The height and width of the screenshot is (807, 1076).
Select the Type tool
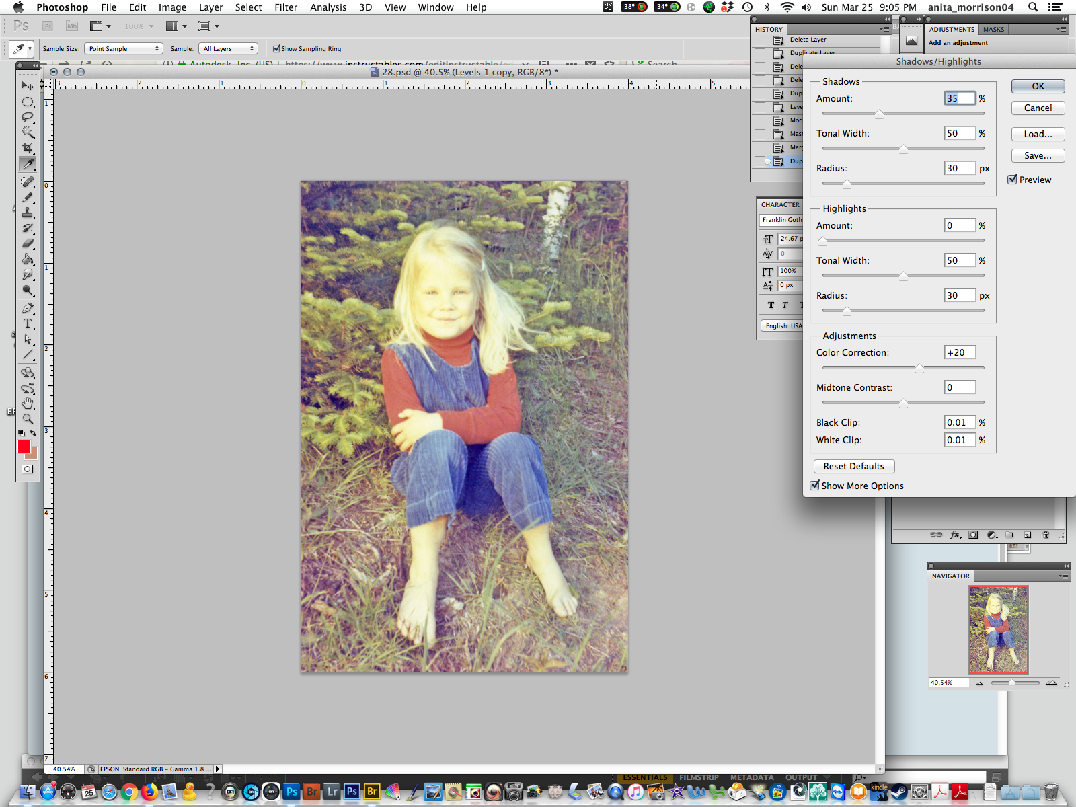28,323
